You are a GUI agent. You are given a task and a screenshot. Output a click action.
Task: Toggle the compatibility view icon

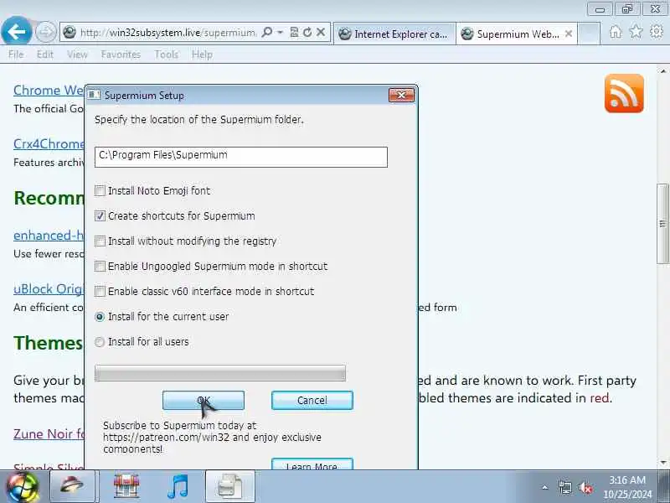pos(294,32)
